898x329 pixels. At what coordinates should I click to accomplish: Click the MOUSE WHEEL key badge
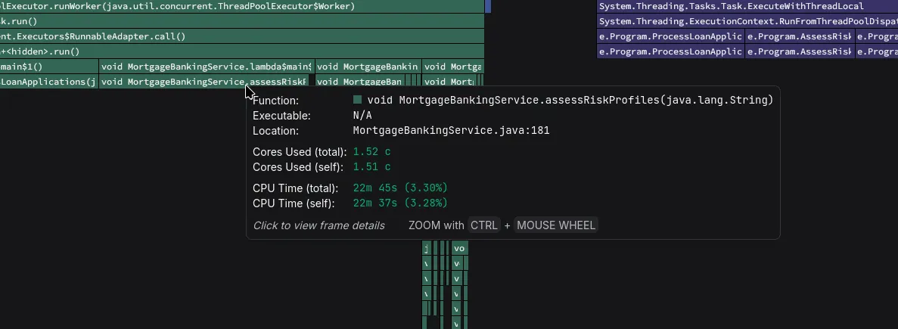(x=556, y=225)
